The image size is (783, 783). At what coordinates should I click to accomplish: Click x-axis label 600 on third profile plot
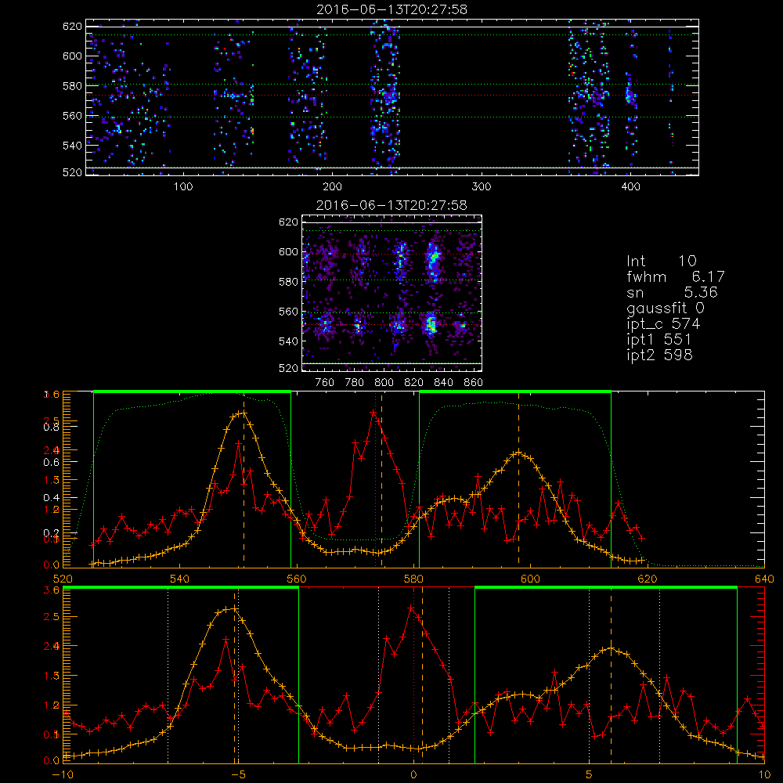[x=530, y=579]
